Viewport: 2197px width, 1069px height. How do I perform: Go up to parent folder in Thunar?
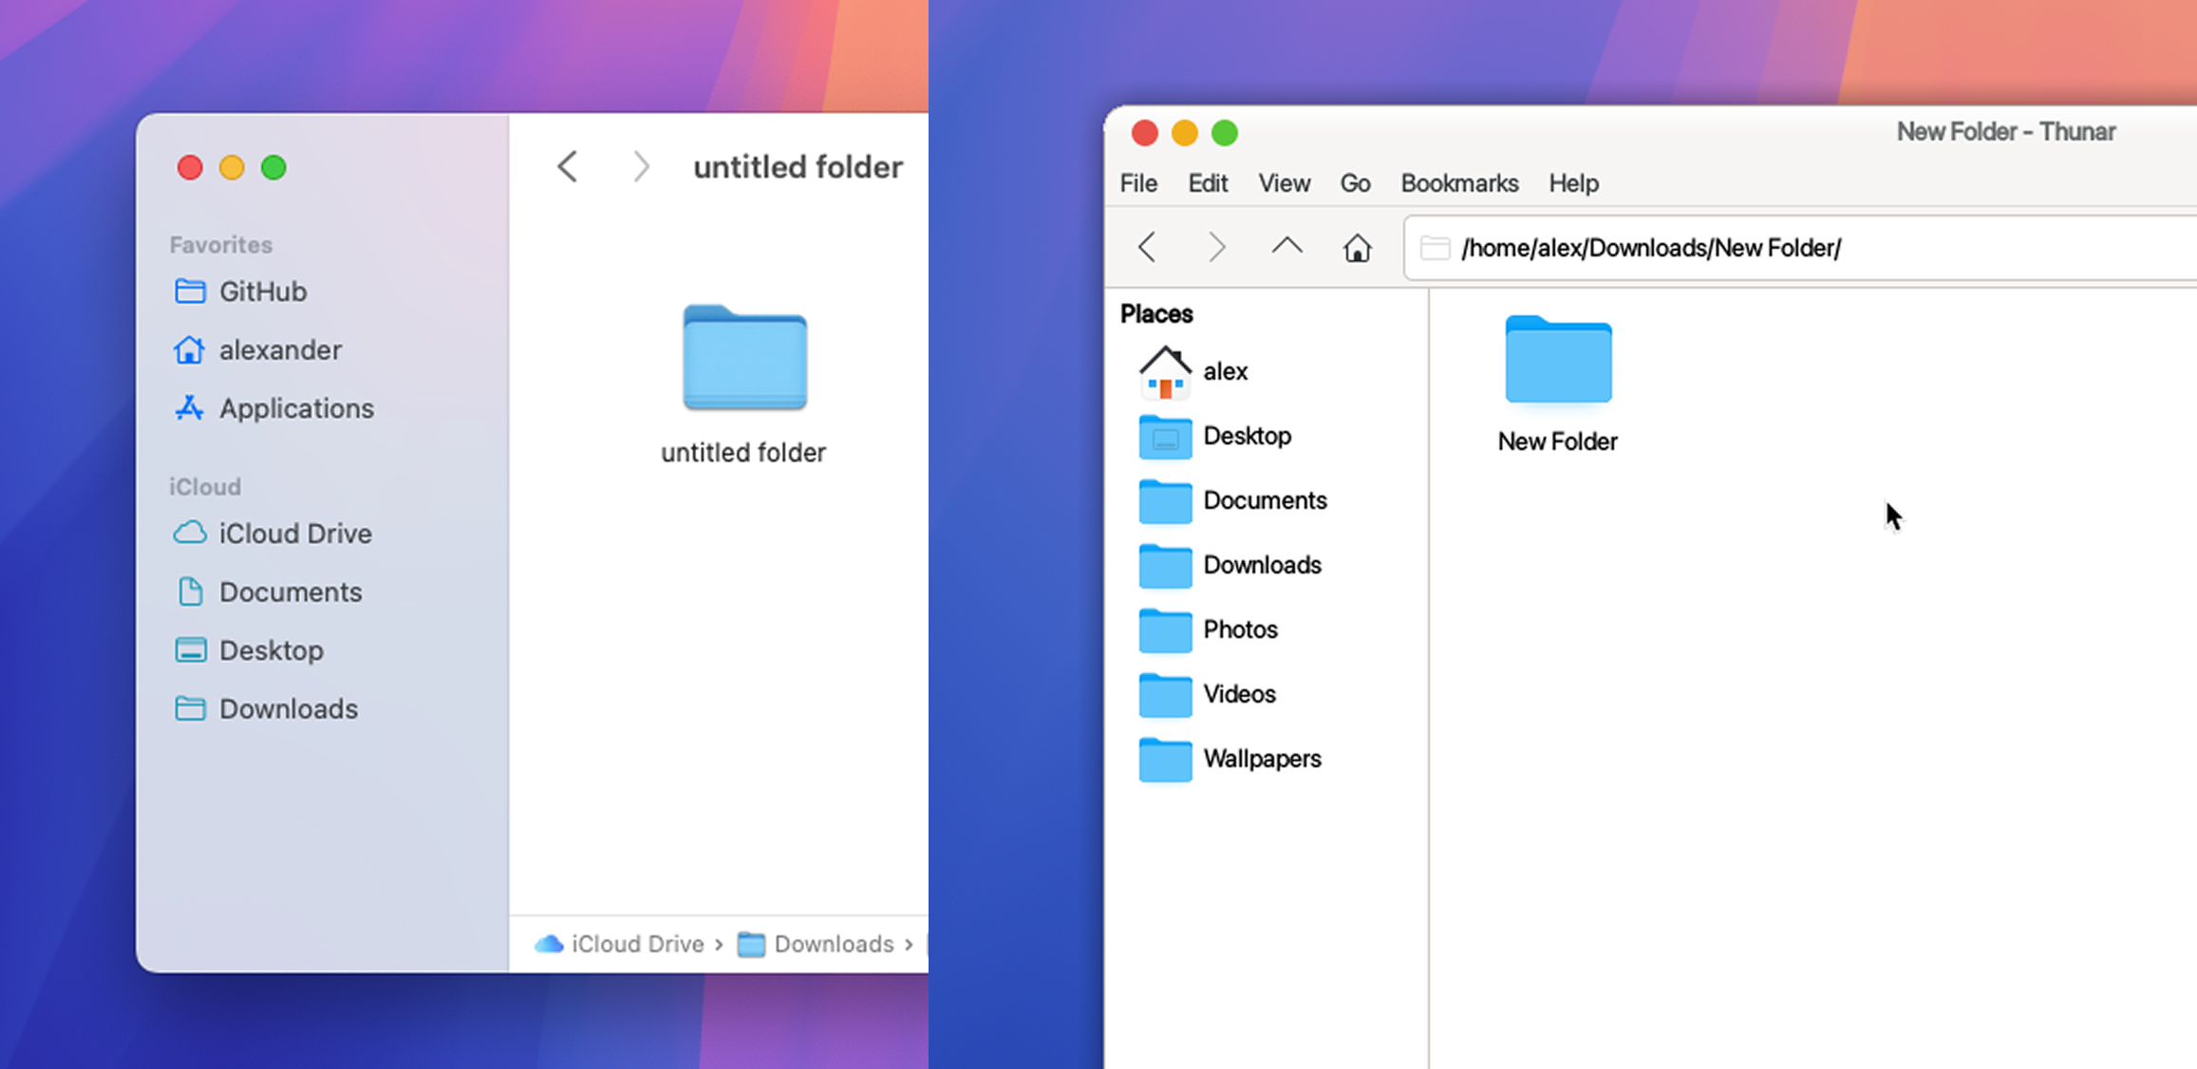click(1286, 247)
